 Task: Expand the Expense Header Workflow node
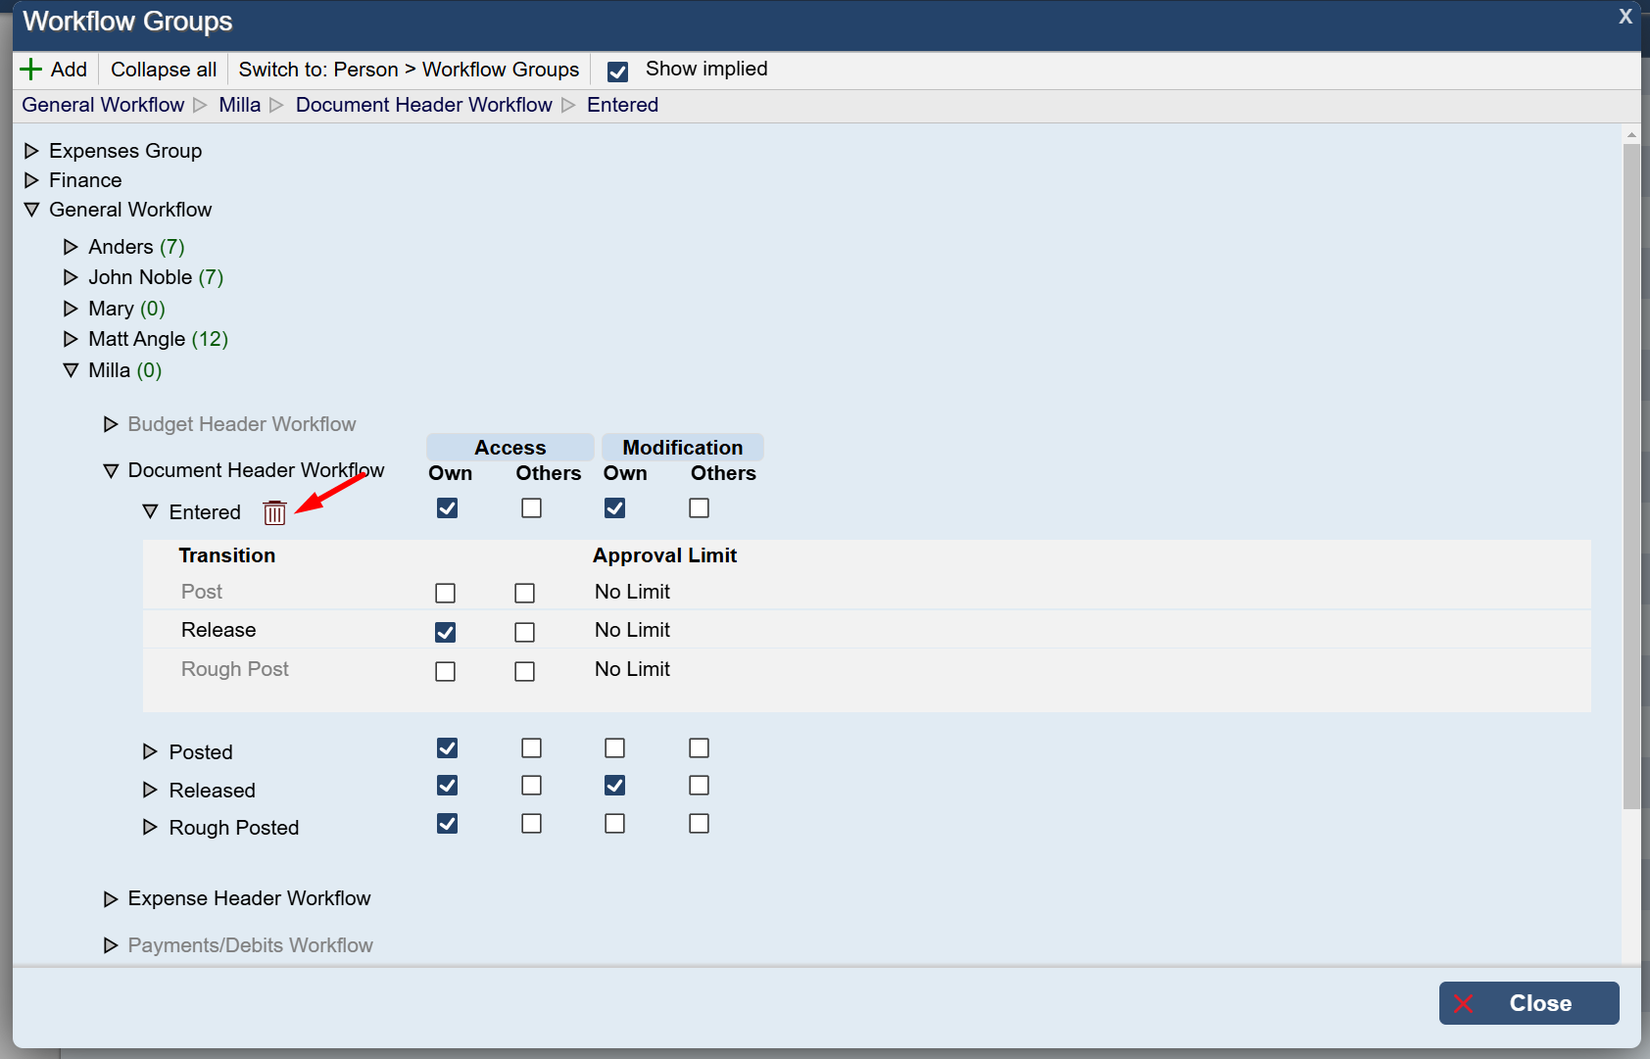[111, 898]
